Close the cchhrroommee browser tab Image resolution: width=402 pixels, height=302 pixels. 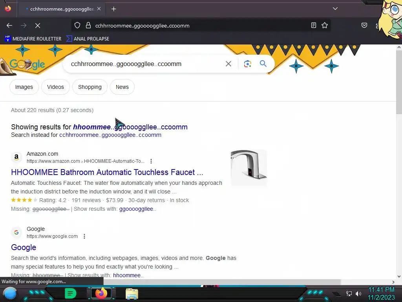click(x=99, y=9)
